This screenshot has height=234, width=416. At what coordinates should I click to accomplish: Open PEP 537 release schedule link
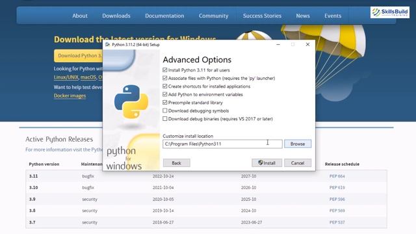(x=337, y=222)
